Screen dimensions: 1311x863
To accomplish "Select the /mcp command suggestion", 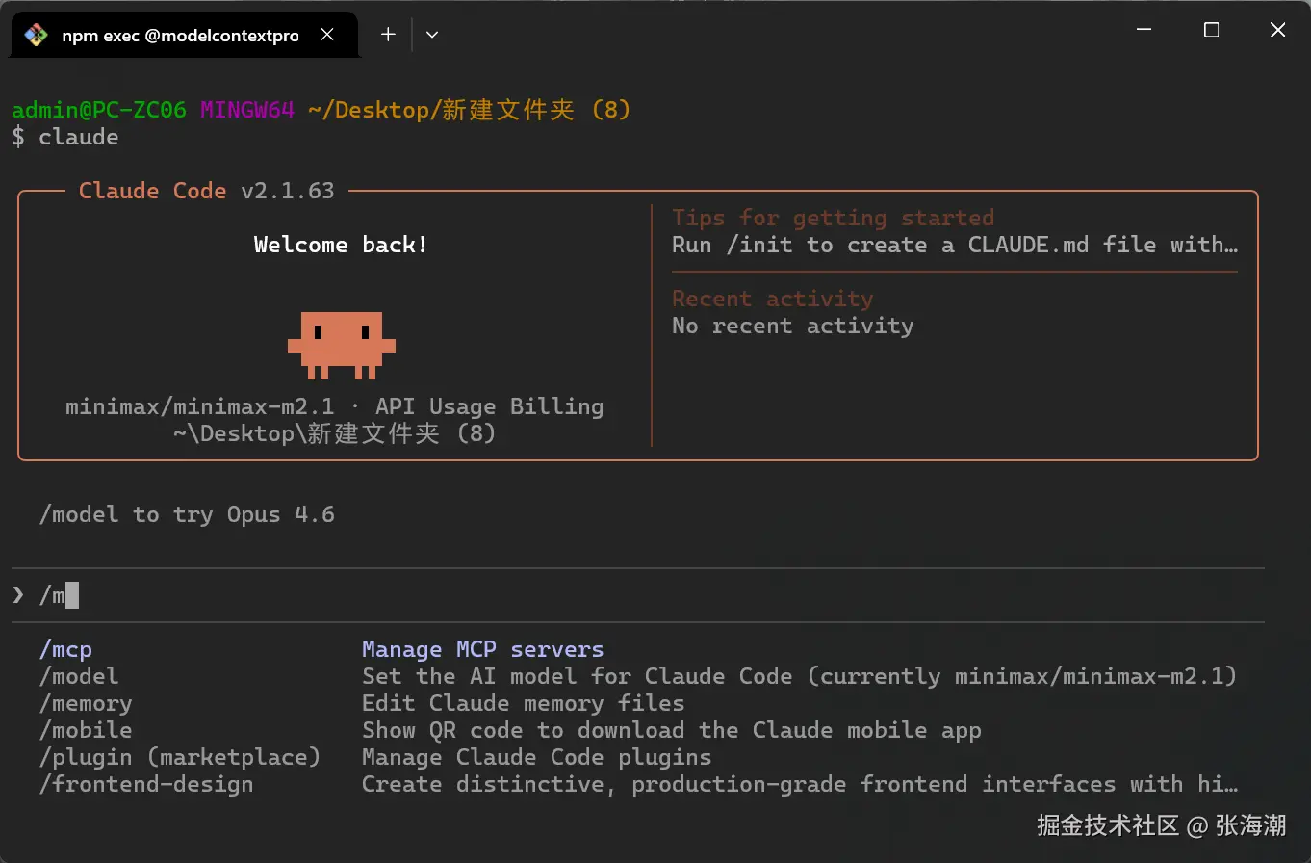I will (x=65, y=649).
